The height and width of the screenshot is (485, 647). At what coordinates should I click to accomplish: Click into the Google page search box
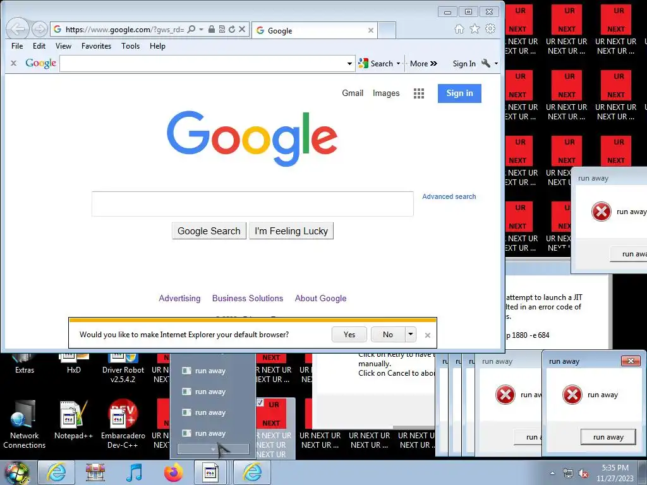[253, 204]
